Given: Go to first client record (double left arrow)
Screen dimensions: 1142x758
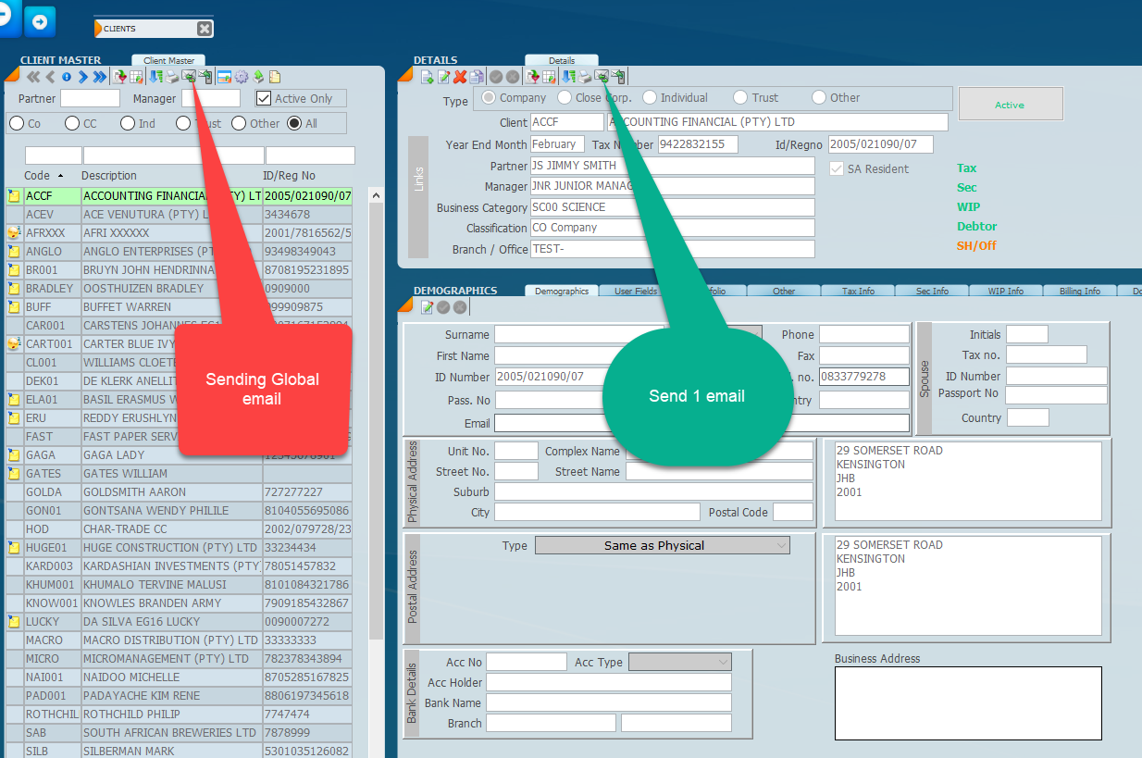Looking at the screenshot, I should (32, 77).
